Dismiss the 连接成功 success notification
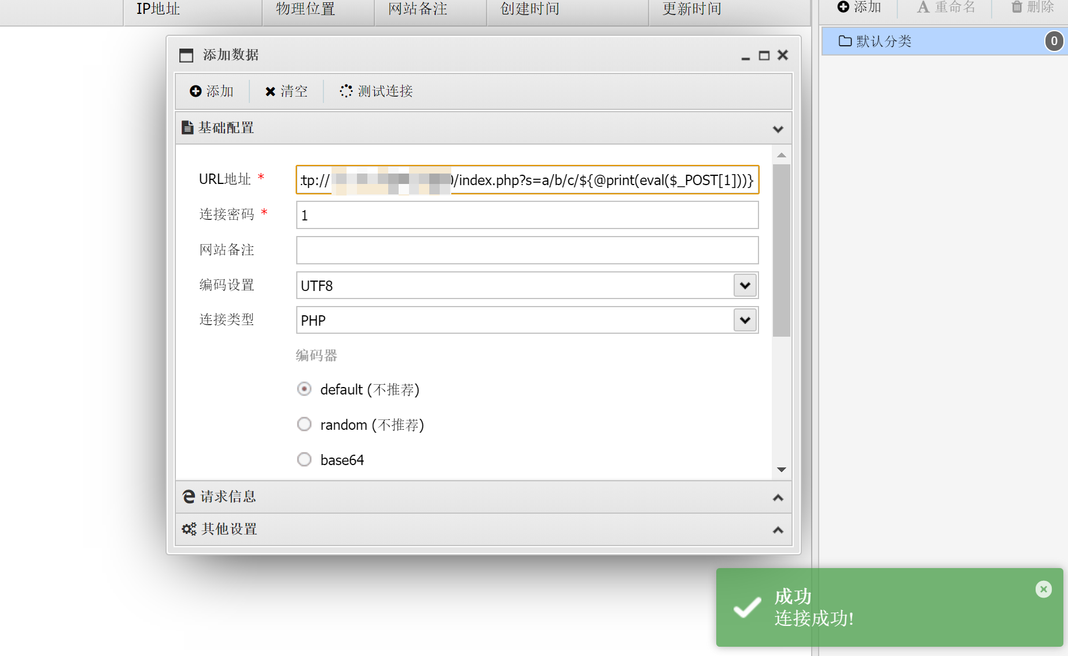This screenshot has height=656, width=1068. click(x=1044, y=589)
